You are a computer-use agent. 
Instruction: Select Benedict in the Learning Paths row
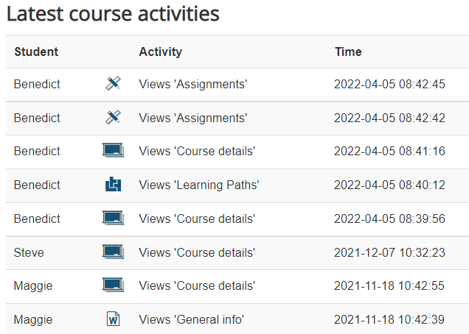pos(37,185)
